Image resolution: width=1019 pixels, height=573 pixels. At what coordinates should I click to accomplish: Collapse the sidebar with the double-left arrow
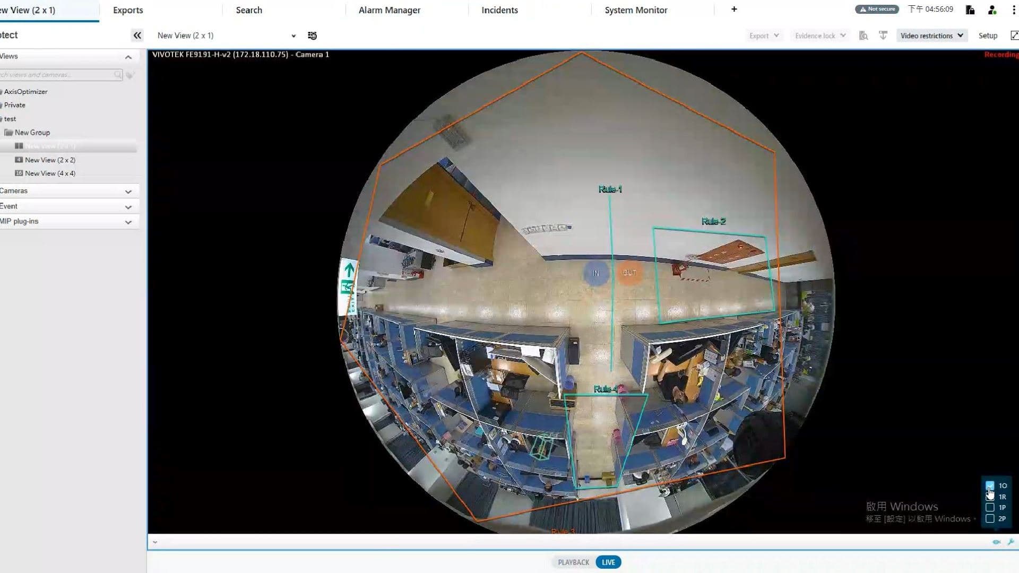[x=137, y=35]
